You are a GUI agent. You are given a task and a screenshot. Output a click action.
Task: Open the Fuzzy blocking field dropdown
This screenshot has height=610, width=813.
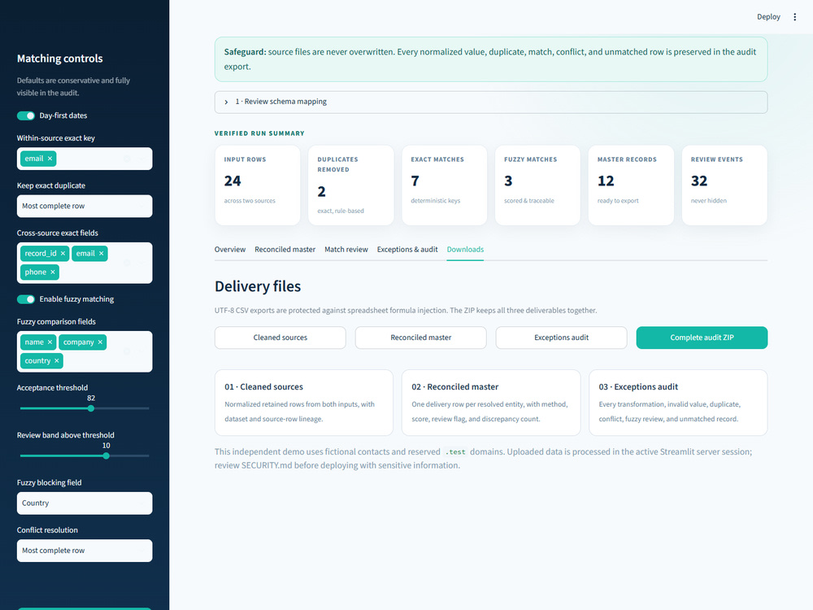(85, 503)
